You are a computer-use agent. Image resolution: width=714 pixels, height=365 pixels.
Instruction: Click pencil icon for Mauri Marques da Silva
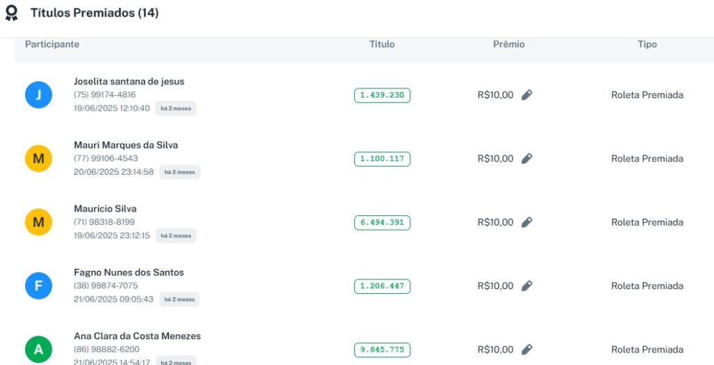pyautogui.click(x=527, y=159)
